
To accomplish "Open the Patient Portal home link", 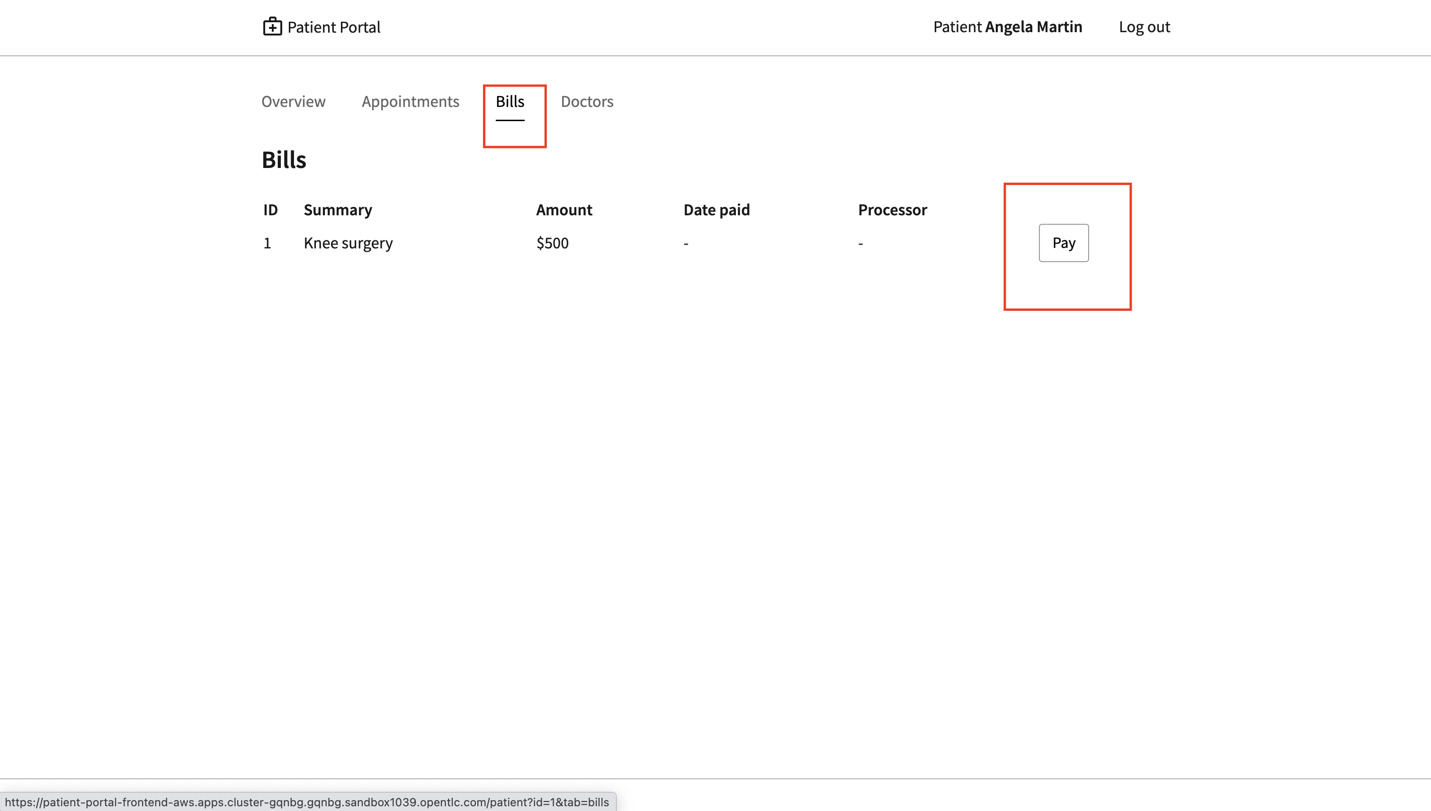I will point(322,27).
